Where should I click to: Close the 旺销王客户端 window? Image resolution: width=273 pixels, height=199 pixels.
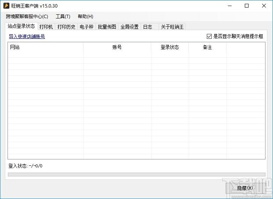264,6
